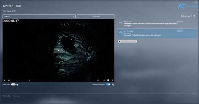Toggle the Timecode anzeigen switch
Image resolution: width=199 pixels, height=104 pixels.
(108, 84)
